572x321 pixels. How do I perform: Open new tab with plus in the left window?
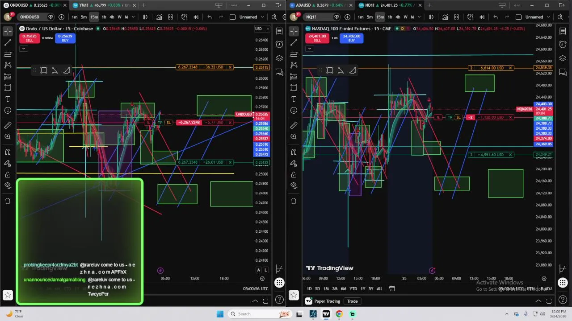(143, 5)
